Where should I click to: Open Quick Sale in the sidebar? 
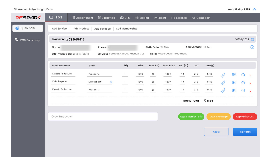28,28
